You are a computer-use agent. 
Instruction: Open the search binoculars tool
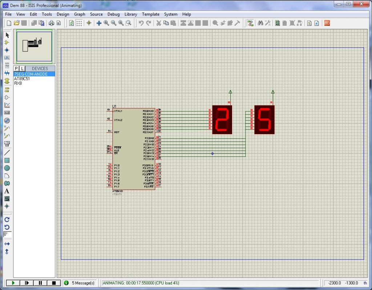[x=260, y=23]
